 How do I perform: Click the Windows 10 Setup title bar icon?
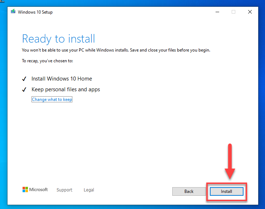pos(13,11)
